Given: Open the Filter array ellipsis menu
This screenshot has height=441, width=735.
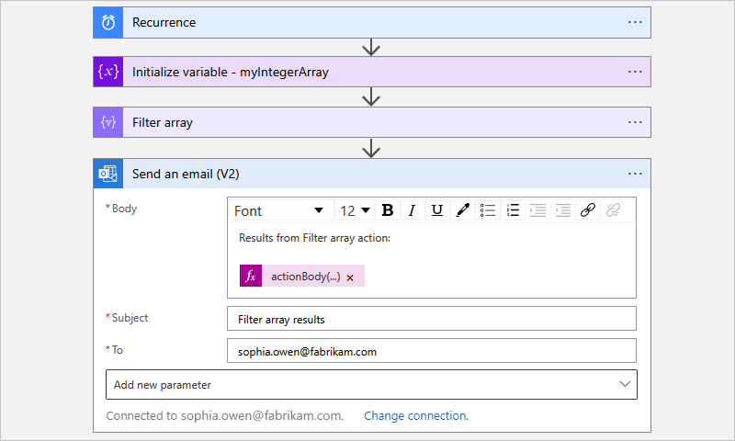Looking at the screenshot, I should click(635, 122).
